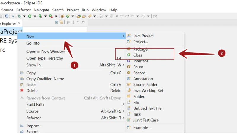This screenshot has width=237, height=135.
Task: Open the Run dropdown arrow
Action: pyautogui.click(x=35, y=16)
